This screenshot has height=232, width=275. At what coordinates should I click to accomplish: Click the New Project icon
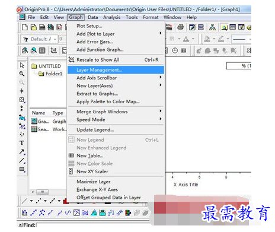pos(25,27)
